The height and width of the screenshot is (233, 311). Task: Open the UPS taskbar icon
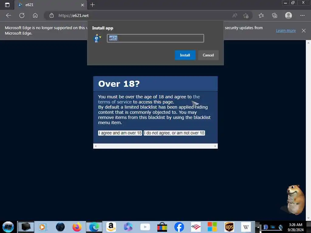coord(229,227)
